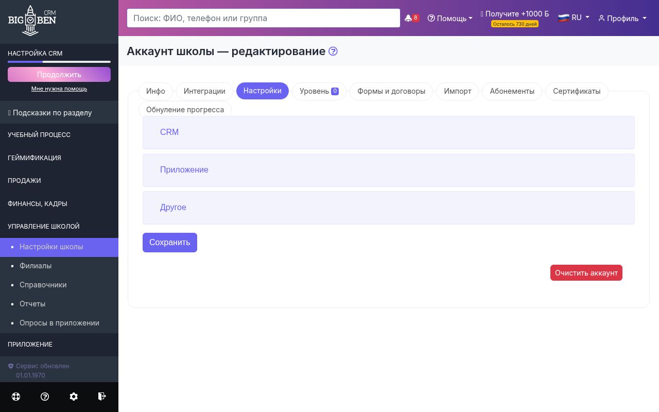Open the Помощь dropdown menu

tap(450, 18)
